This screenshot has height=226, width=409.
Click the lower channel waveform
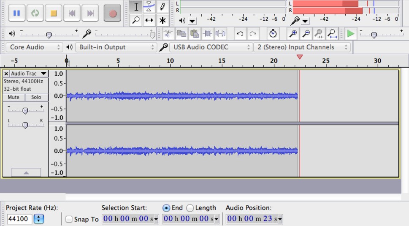point(182,151)
